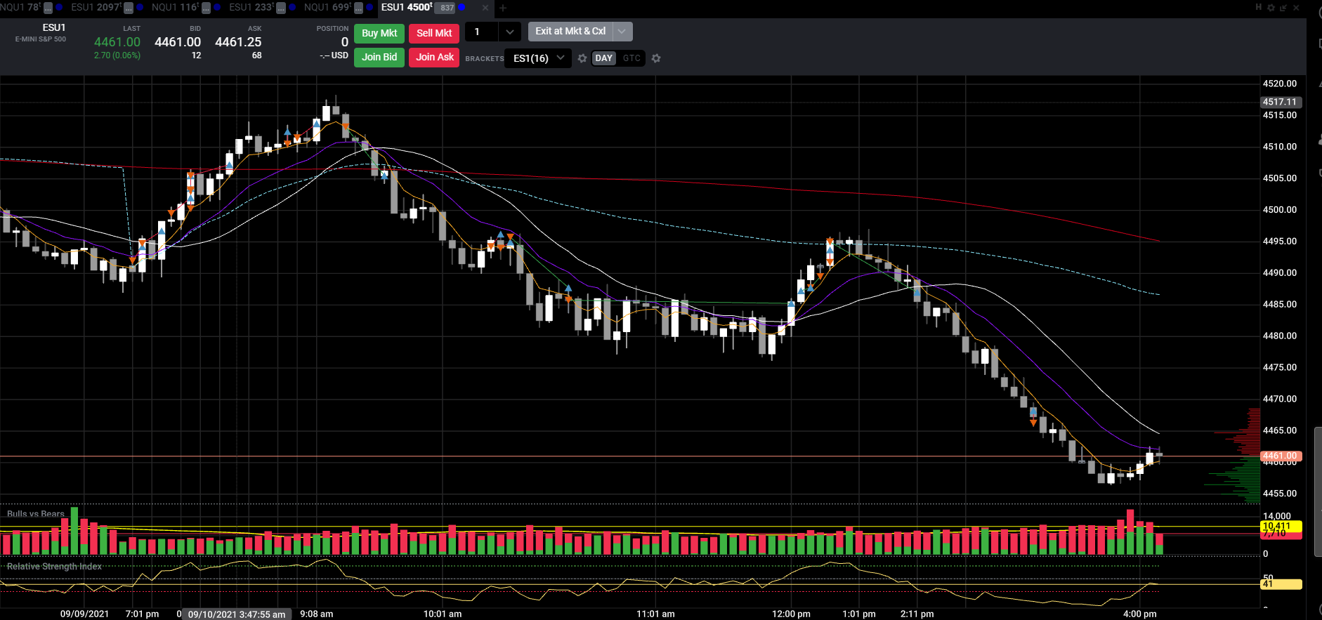Close the chart panel with the X icon
This screenshot has height=620, width=1322.
click(1296, 7)
